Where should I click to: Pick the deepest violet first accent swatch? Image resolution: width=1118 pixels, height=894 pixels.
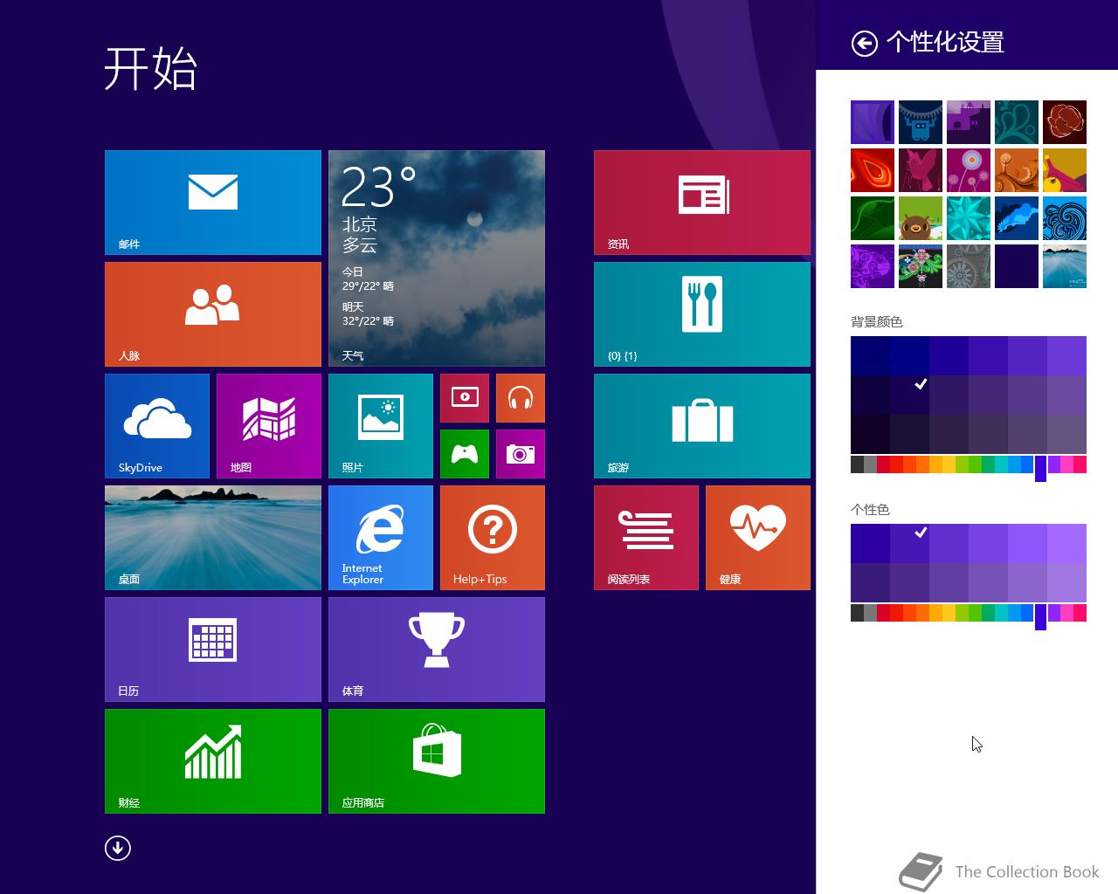point(870,543)
